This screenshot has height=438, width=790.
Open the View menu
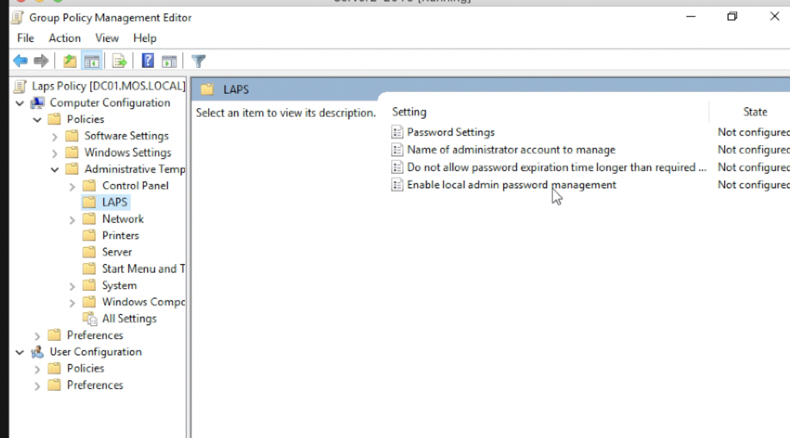click(x=107, y=38)
